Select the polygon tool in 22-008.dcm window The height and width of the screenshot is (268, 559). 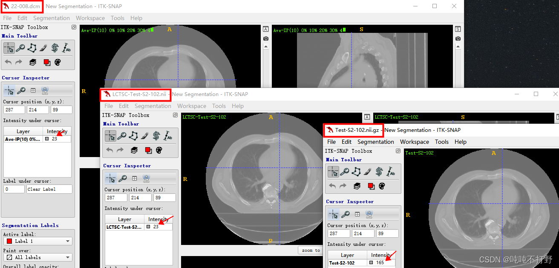[x=32, y=48]
